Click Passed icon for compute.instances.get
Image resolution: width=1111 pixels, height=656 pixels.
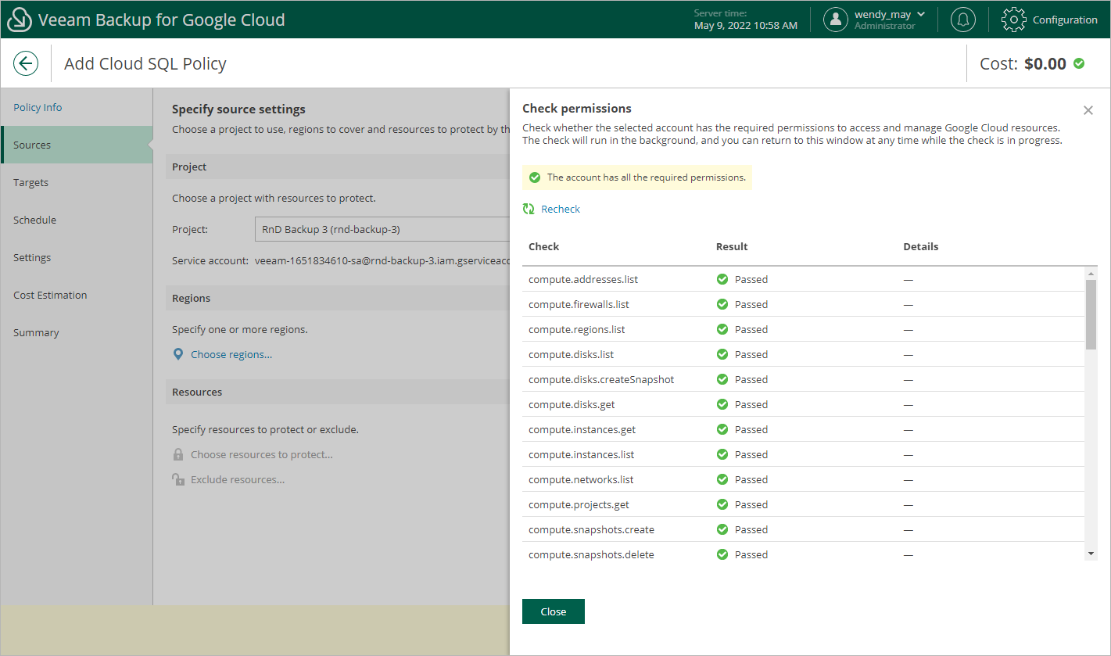(722, 429)
